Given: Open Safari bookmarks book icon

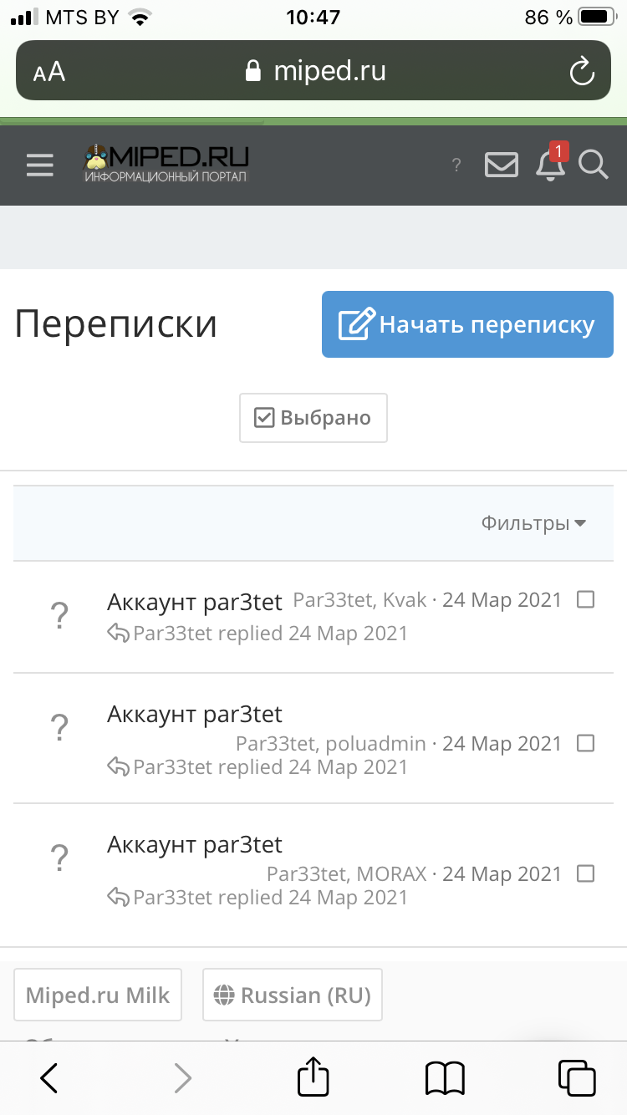Looking at the screenshot, I should coord(445,1078).
